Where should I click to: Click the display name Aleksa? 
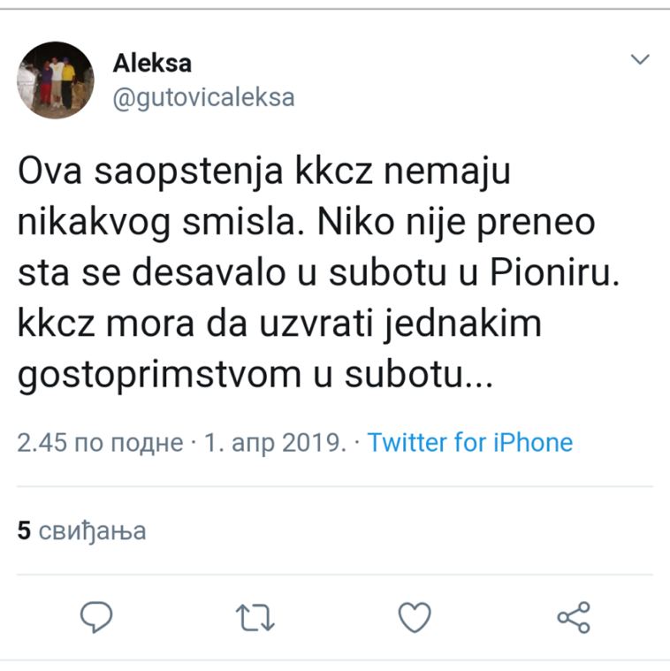pyautogui.click(x=152, y=63)
